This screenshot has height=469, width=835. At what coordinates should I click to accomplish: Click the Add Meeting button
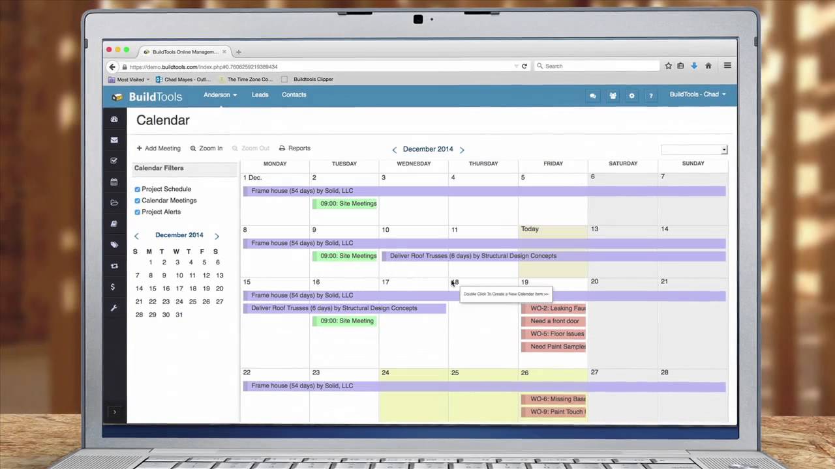pos(159,149)
